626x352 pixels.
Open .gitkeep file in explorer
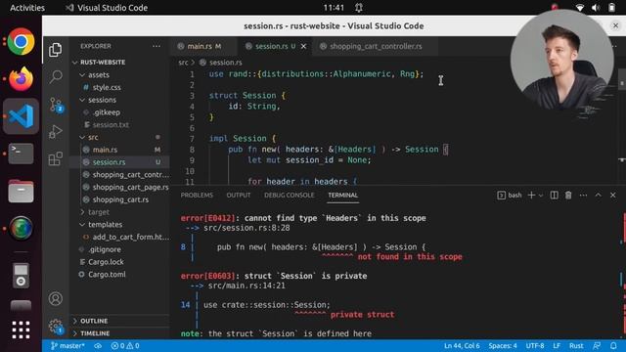[119, 112]
